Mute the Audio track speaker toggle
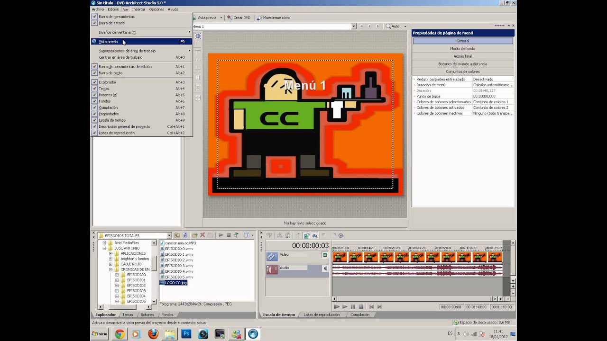The width and height of the screenshot is (607, 341). [x=325, y=269]
